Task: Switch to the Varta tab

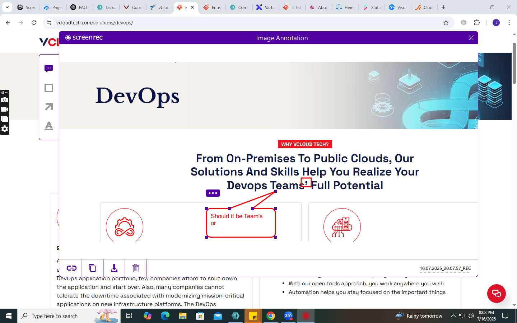Action: click(x=265, y=7)
